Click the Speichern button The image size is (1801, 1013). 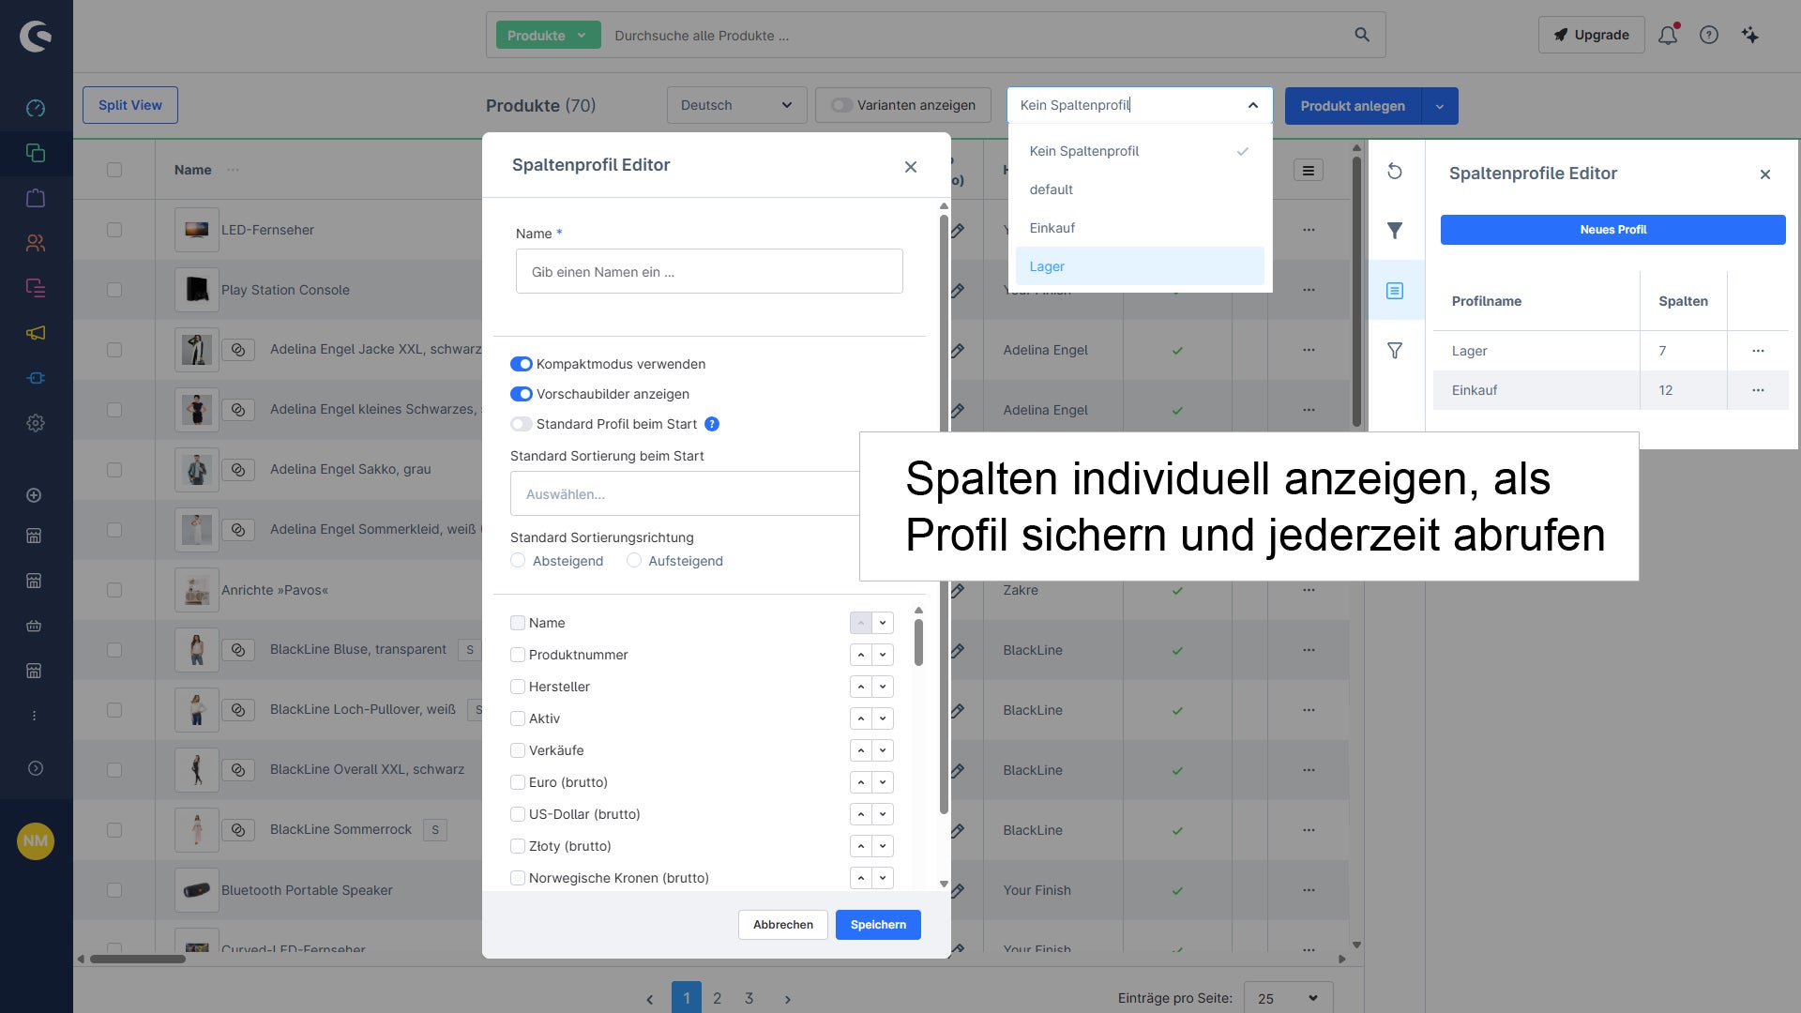click(x=878, y=925)
